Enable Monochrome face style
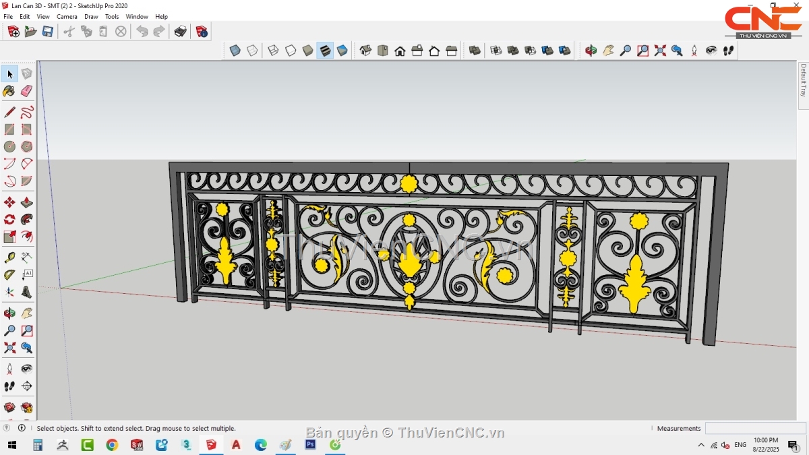Screen dimensions: 809x455 point(342,51)
